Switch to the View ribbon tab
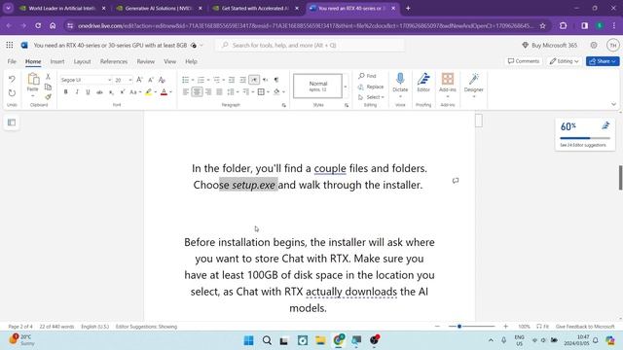This screenshot has height=350, width=623. [169, 61]
